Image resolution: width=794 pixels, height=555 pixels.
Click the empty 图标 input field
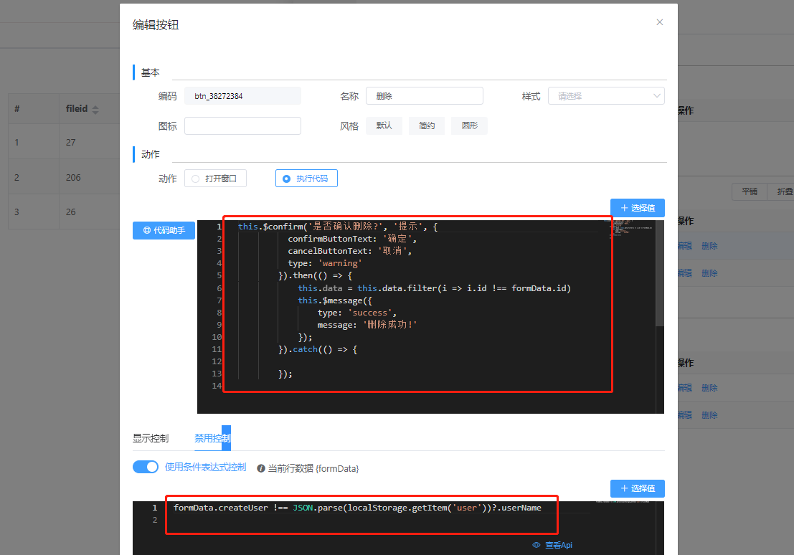[x=242, y=126]
